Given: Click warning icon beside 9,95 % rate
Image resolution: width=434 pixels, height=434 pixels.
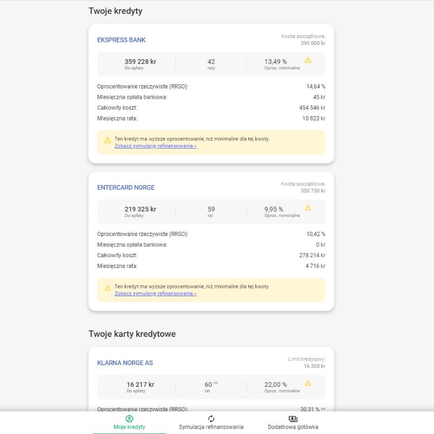Looking at the screenshot, I should pos(308,208).
